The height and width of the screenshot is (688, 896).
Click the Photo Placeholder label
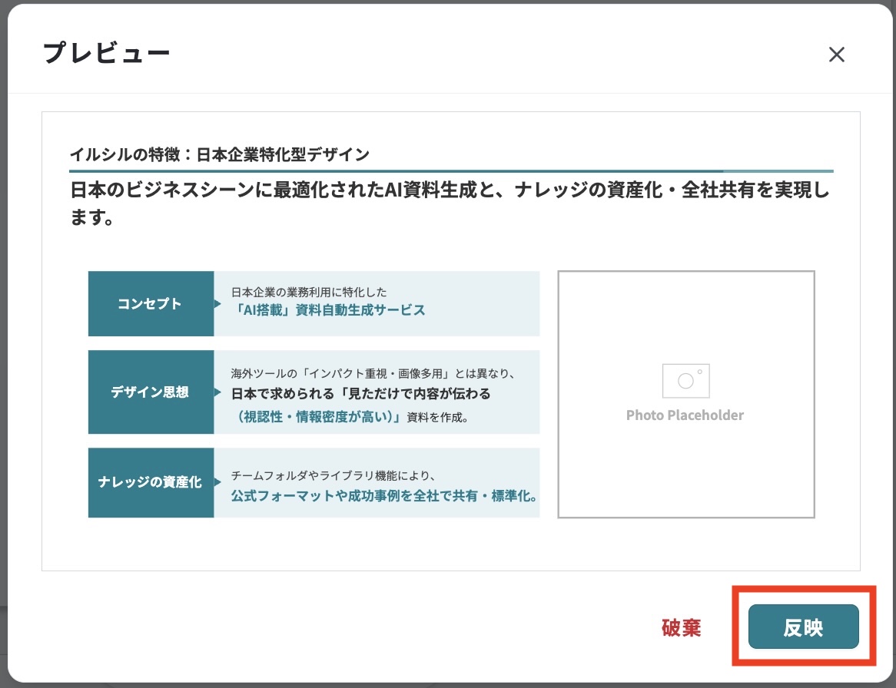(x=685, y=415)
